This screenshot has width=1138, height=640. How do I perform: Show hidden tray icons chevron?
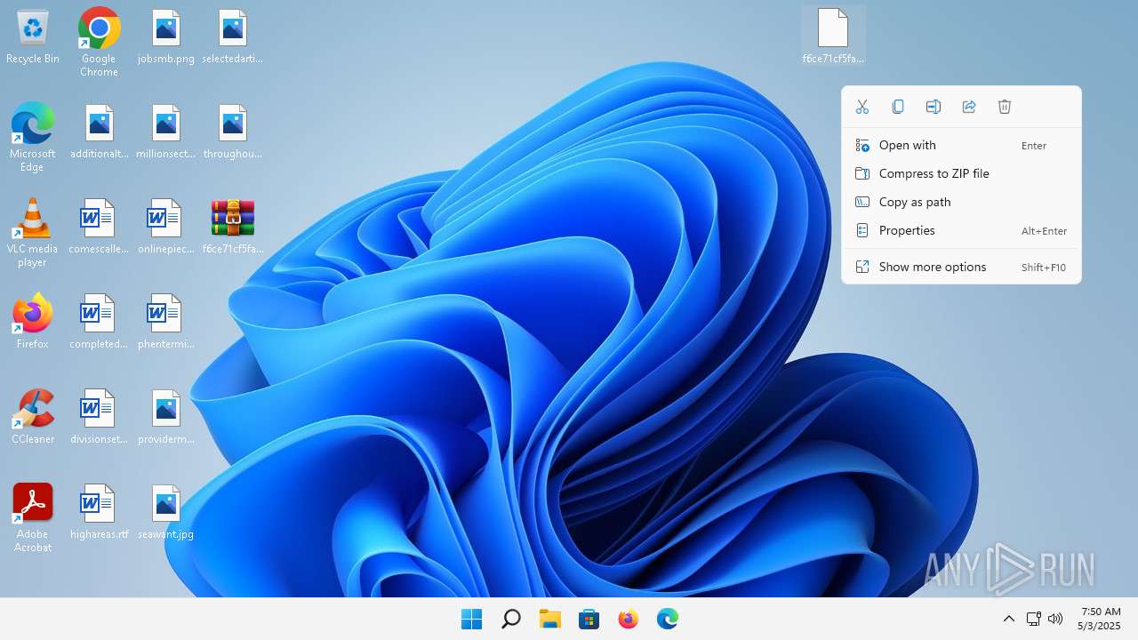(x=1008, y=619)
